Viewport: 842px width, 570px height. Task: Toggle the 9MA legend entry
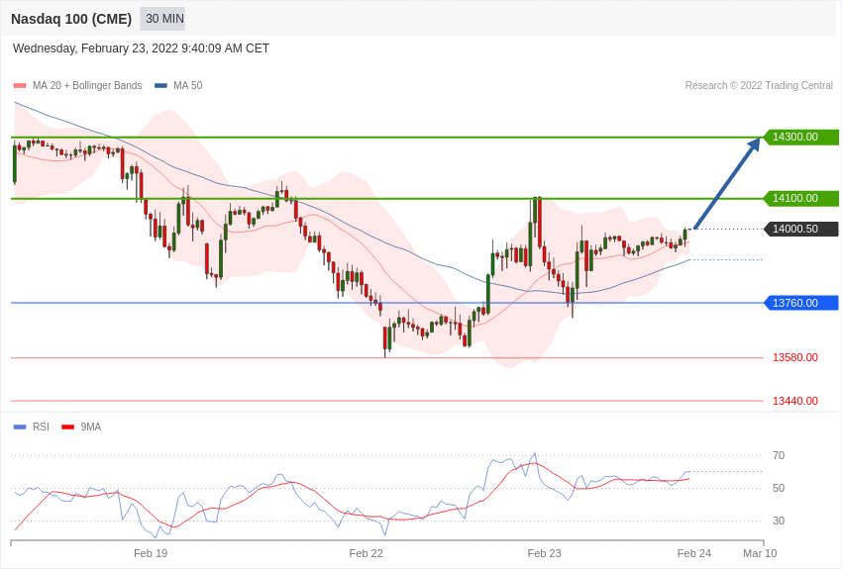coord(81,427)
